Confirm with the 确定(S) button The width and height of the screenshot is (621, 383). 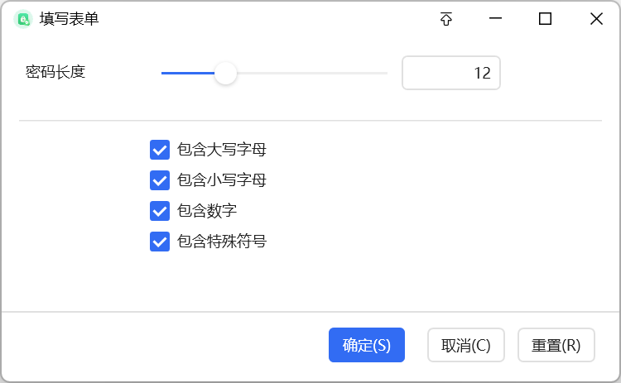point(367,345)
